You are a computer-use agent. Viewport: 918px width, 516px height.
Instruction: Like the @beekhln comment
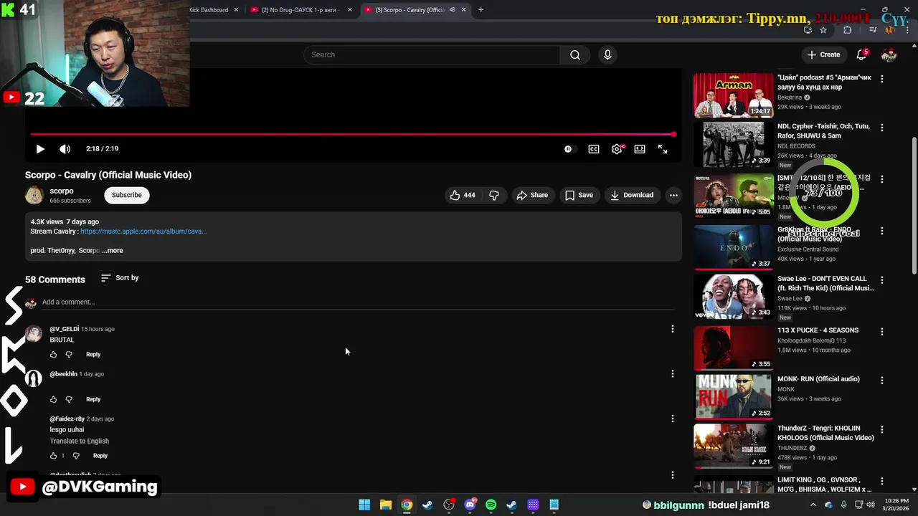pyautogui.click(x=53, y=399)
